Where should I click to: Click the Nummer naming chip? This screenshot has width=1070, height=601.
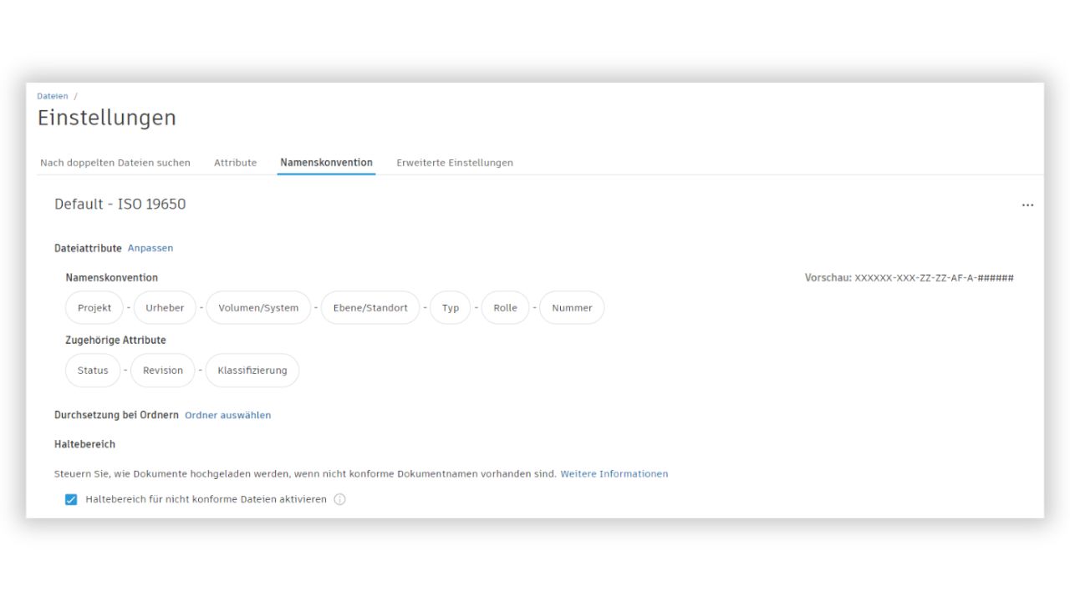(572, 308)
